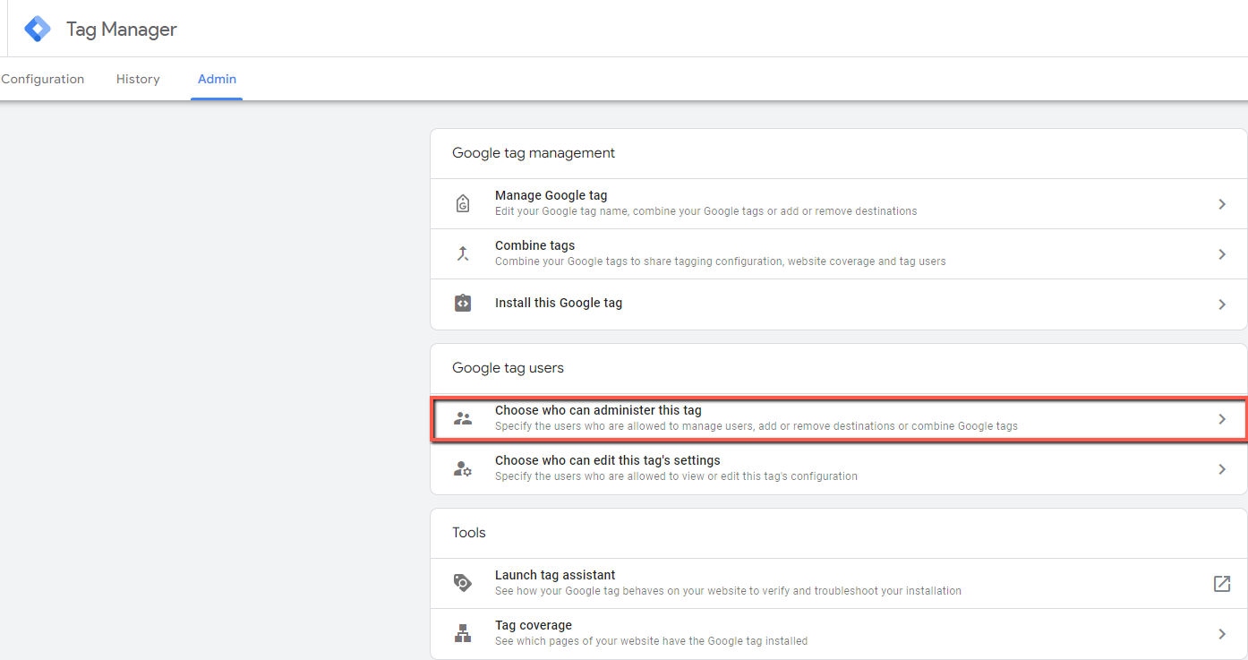Open Choose who can edit this tag's settings
The width and height of the screenshot is (1248, 660).
[839, 469]
